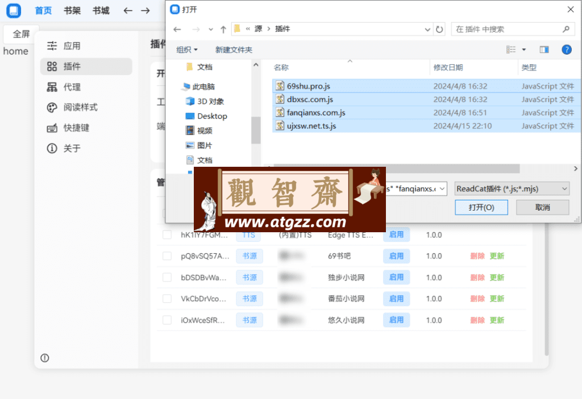This screenshot has width=582, height=399.
Task: Select Desktop in the folder tree
Action: tap(212, 116)
